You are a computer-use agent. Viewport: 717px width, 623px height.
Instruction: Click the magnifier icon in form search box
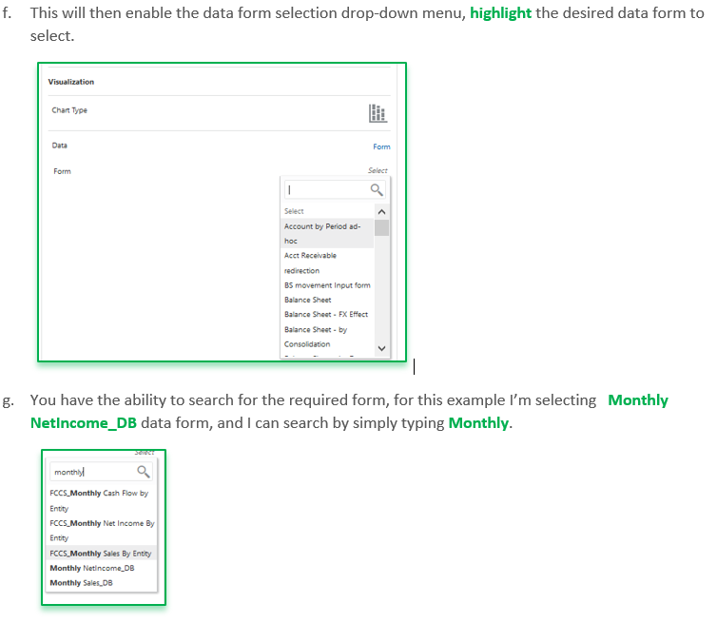coord(377,190)
